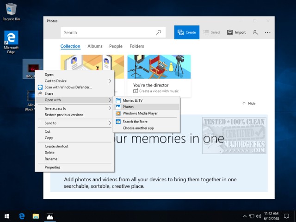Viewport: 296px width, 222px height.
Task: Open Edge from the taskbar
Action: [x=22, y=216]
